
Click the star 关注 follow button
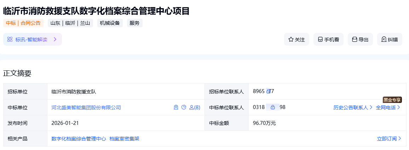pos(296,40)
